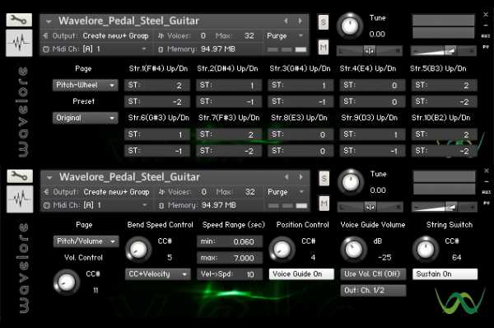
Task: Click Str.4(E4) Up ST value field
Action: pyautogui.click(x=373, y=85)
